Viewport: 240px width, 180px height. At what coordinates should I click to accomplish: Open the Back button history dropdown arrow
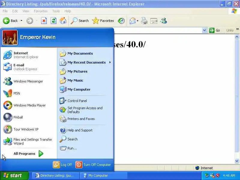(x=21, y=21)
